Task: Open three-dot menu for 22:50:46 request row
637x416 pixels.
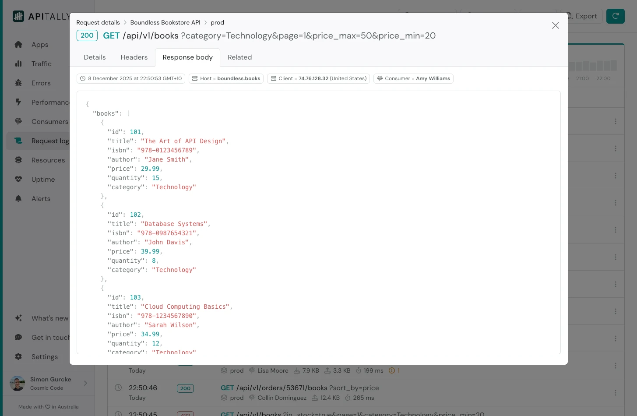Action: click(615, 393)
